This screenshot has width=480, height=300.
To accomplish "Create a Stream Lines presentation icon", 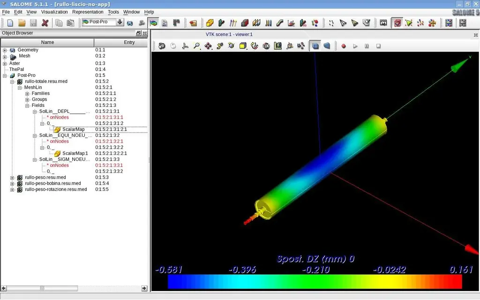I will tap(279, 23).
